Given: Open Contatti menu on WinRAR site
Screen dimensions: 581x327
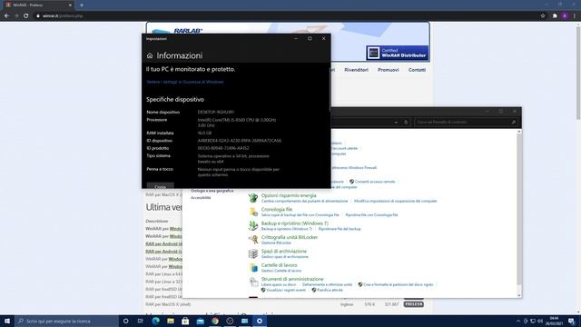Looking at the screenshot, I should pyautogui.click(x=417, y=70).
